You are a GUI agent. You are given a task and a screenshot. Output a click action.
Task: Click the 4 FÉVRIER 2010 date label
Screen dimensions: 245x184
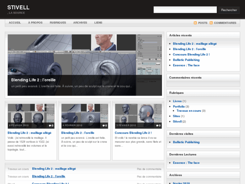click(x=72, y=126)
